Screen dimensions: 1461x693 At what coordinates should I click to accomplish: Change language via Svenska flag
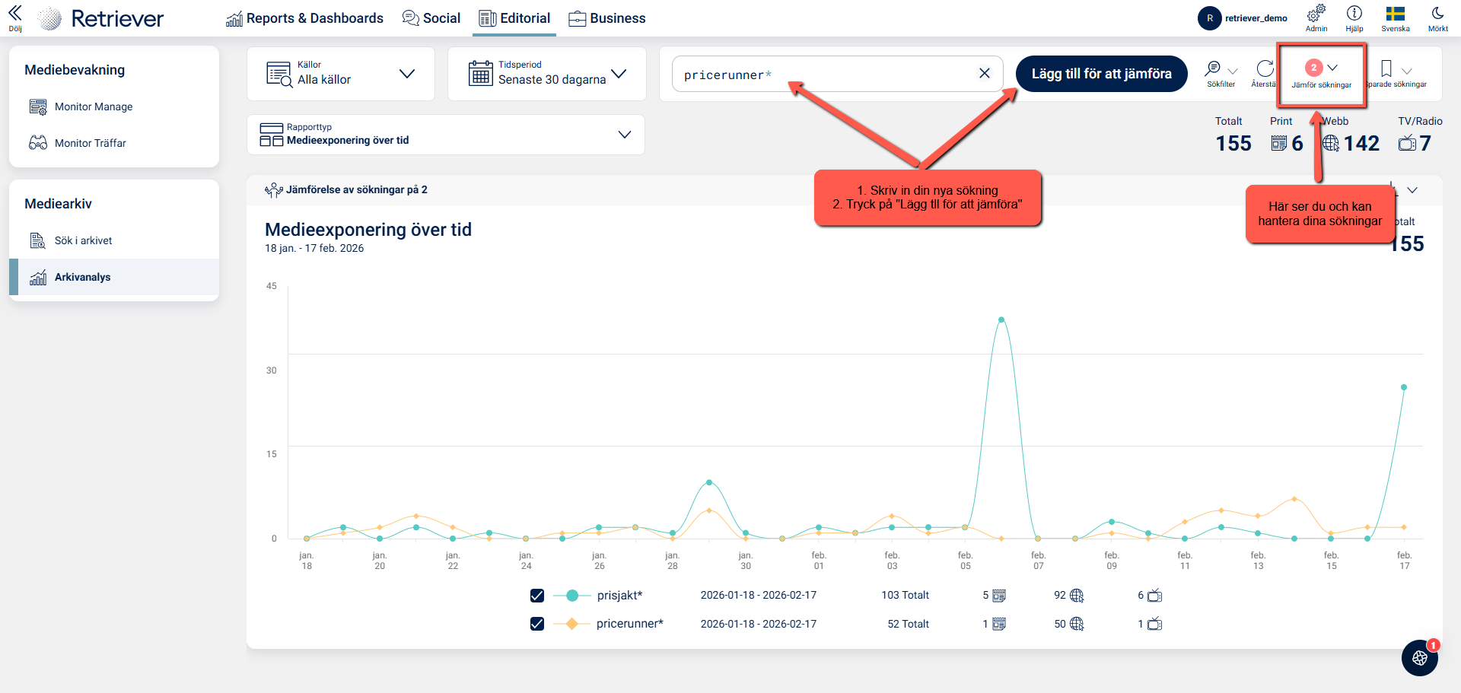click(1396, 18)
